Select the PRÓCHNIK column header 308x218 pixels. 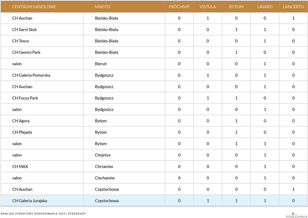(179, 7)
